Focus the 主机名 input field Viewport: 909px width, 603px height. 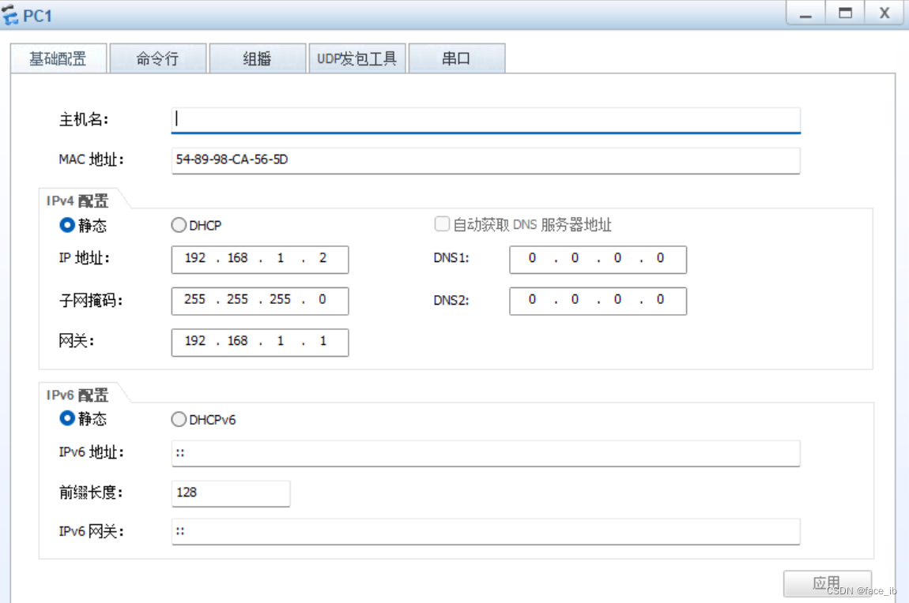tap(486, 120)
